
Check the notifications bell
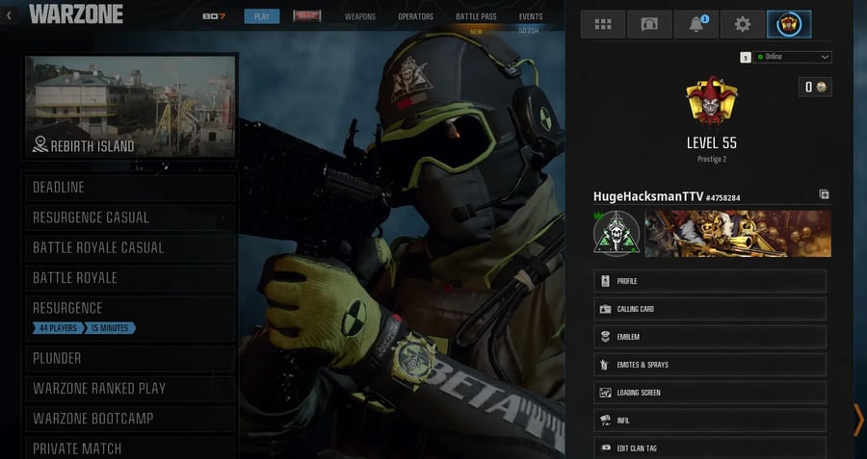[x=696, y=25]
